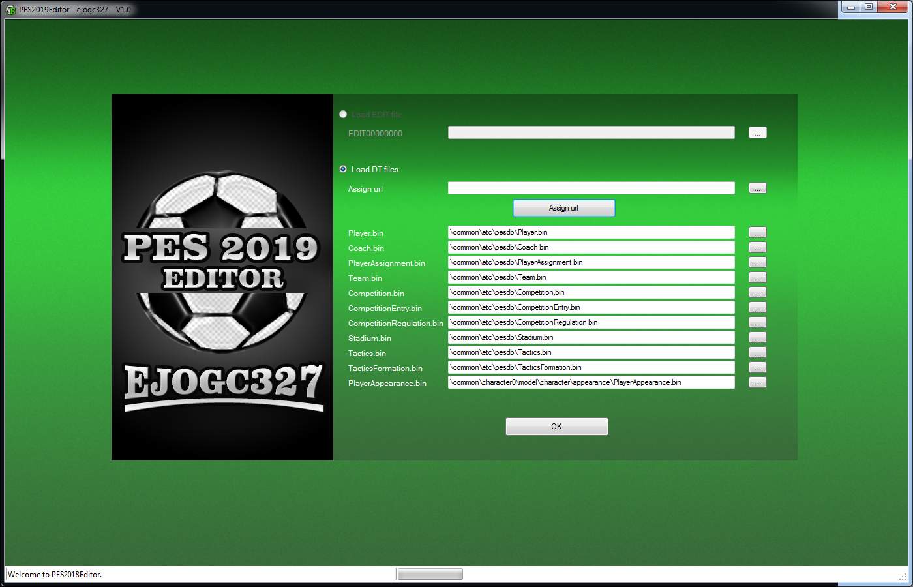This screenshot has height=587, width=913.
Task: Click the PlayerAssignment.bin label
Action: 387,263
